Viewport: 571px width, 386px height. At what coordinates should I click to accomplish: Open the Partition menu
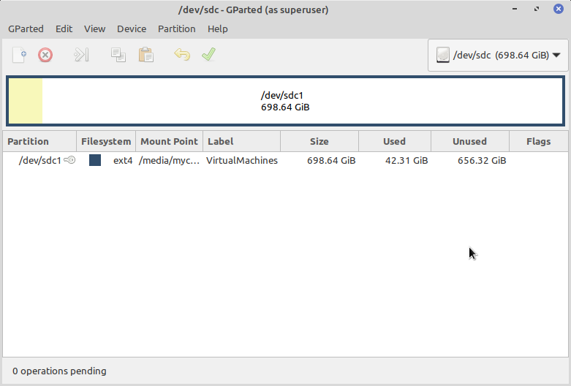point(177,29)
